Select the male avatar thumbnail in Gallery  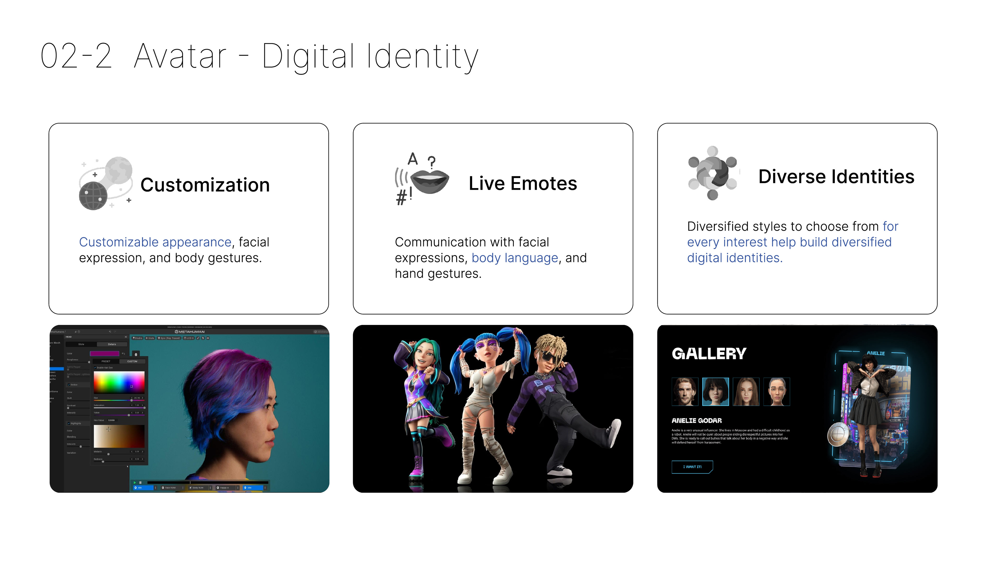[x=685, y=392]
